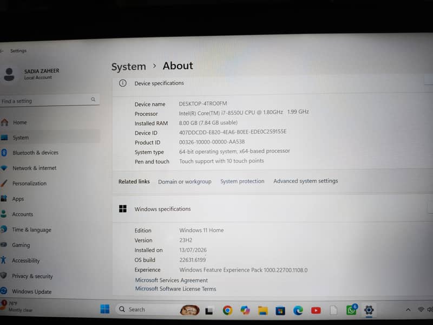Viewport: 433px width, 325px height.
Task: Click the Find a setting search box
Action: [49, 100]
